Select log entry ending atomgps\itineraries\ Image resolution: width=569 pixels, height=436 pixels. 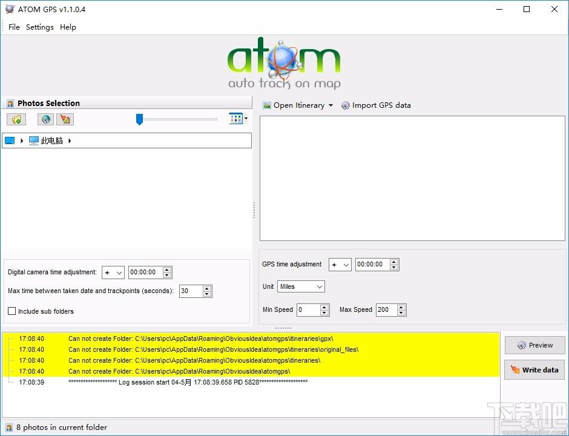tap(251, 360)
